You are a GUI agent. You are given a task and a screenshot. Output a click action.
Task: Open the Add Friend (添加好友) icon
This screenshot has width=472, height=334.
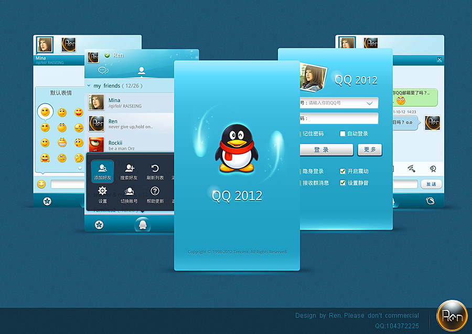102,171
